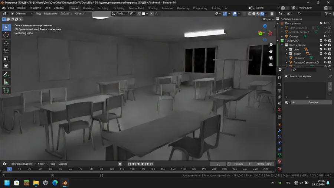Hide _Потолок object with eye icon
This screenshot has width=334, height=188.
pos(325,58)
